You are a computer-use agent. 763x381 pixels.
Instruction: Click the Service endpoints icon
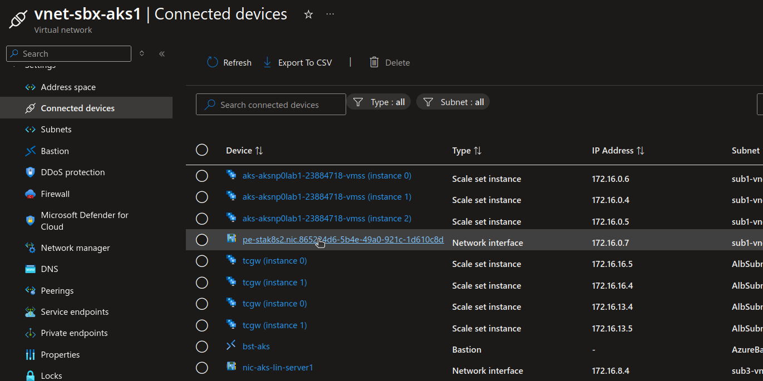pyautogui.click(x=31, y=312)
